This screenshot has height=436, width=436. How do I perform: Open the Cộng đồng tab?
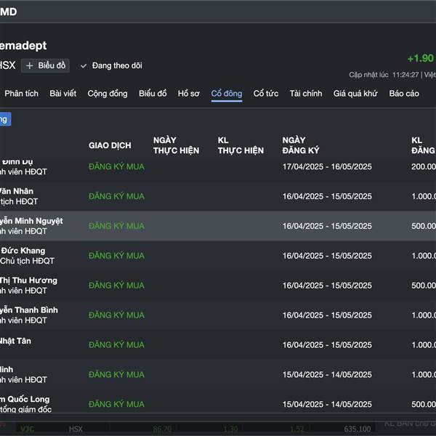click(108, 94)
